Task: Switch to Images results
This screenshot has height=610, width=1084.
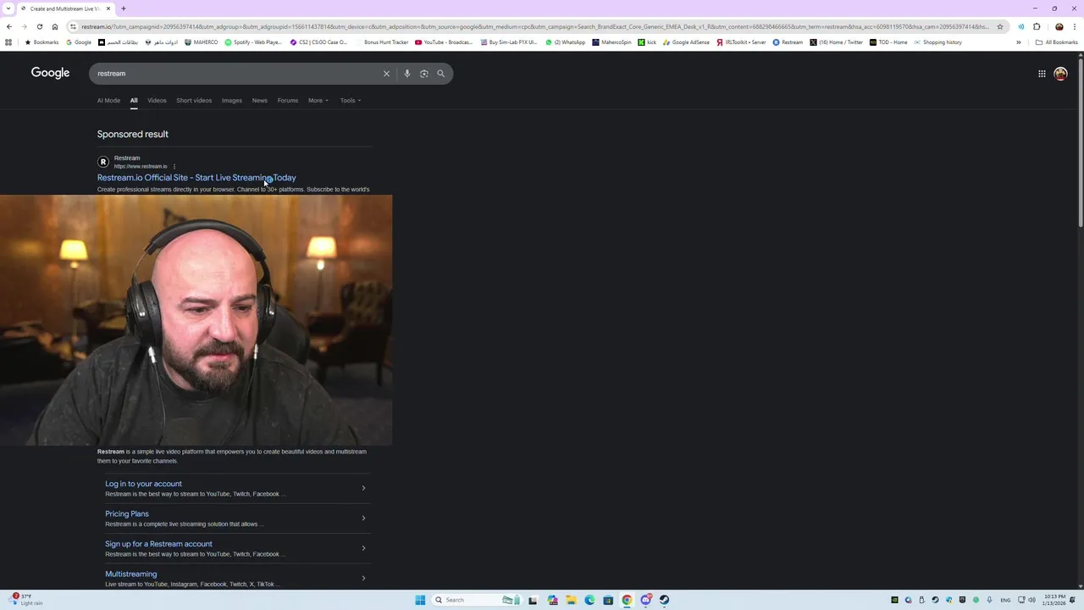Action: pos(231,100)
